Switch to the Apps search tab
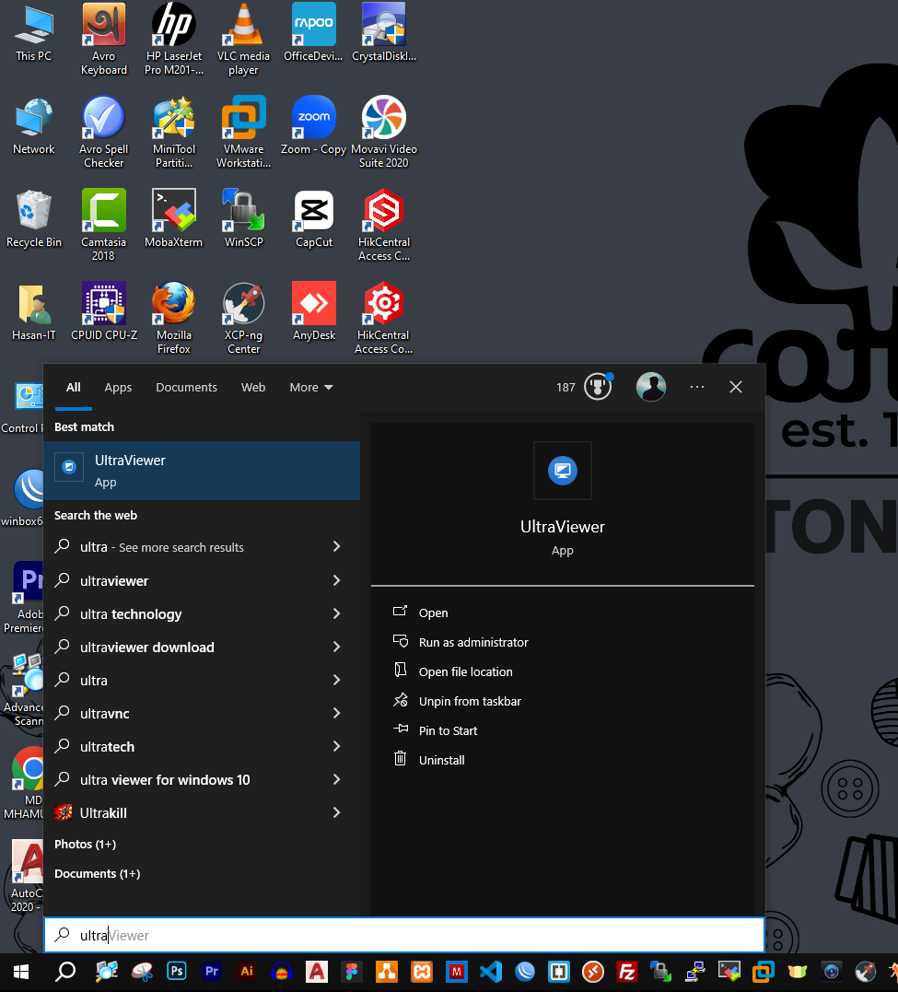The height and width of the screenshot is (992, 898). [x=118, y=388]
